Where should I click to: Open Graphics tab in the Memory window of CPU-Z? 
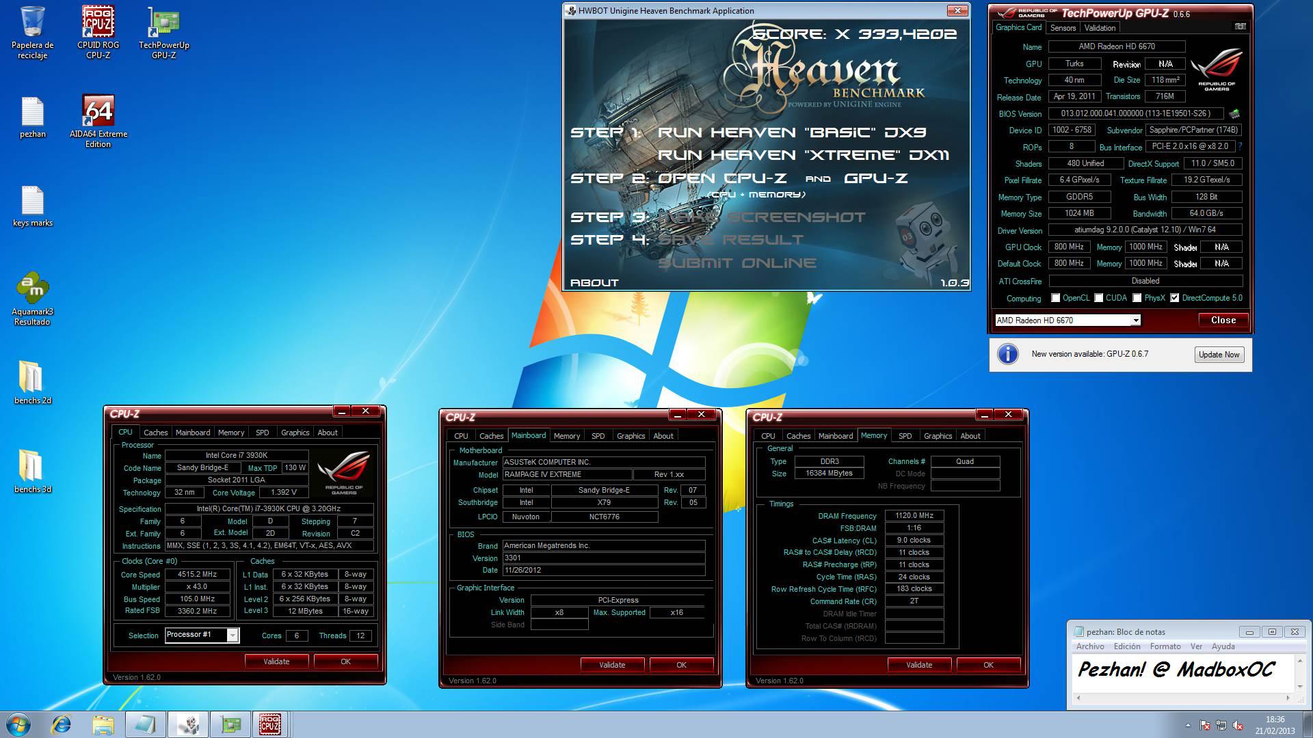pos(938,436)
